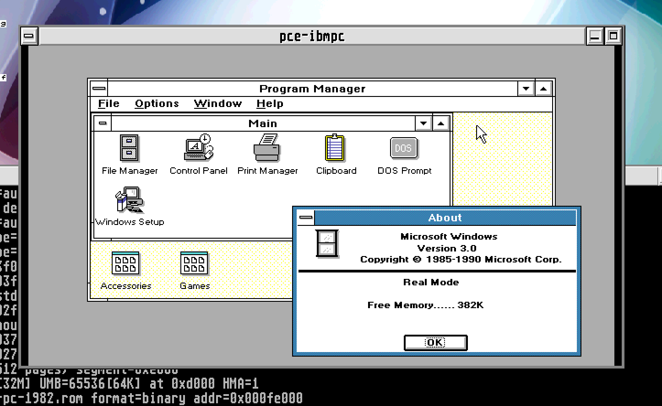The width and height of the screenshot is (662, 406).
Task: Click the 'Free Memory...... 382K' line
Action: click(x=425, y=305)
